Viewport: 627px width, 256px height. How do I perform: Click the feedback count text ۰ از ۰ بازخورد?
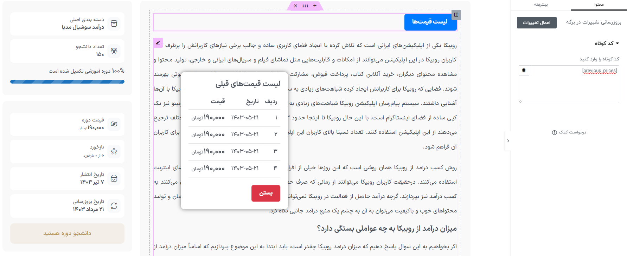94,156
